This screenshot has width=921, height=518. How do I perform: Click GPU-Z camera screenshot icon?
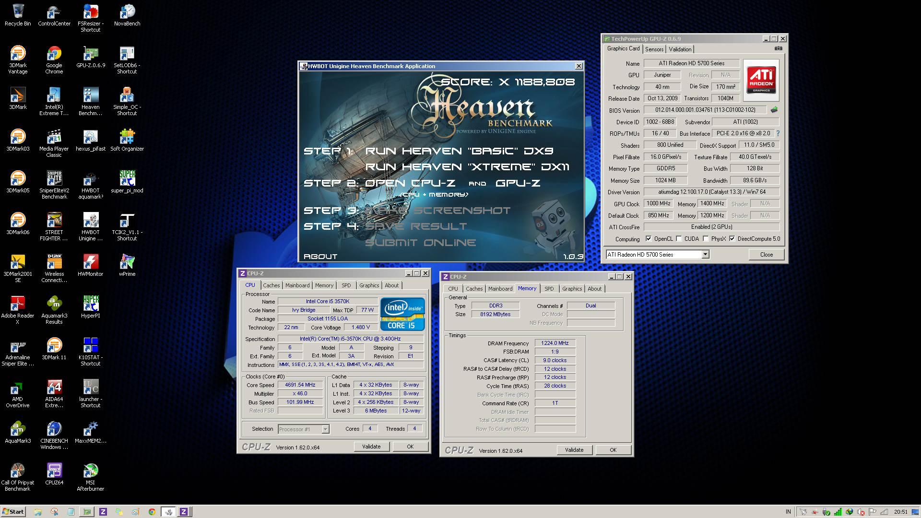(778, 48)
